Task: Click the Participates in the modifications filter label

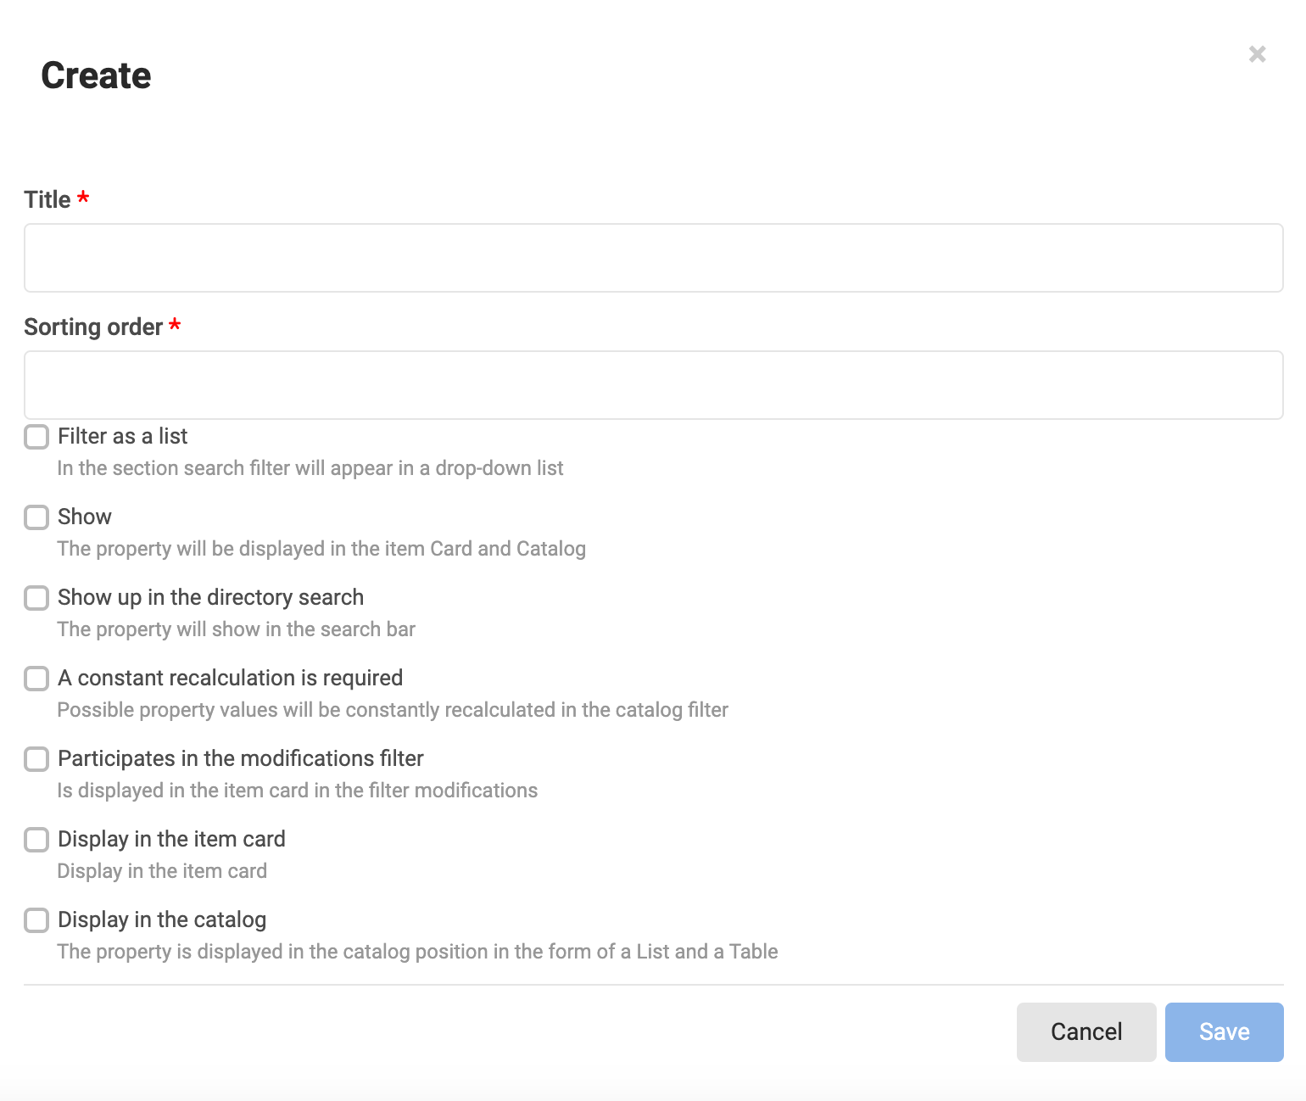Action: pos(241,758)
